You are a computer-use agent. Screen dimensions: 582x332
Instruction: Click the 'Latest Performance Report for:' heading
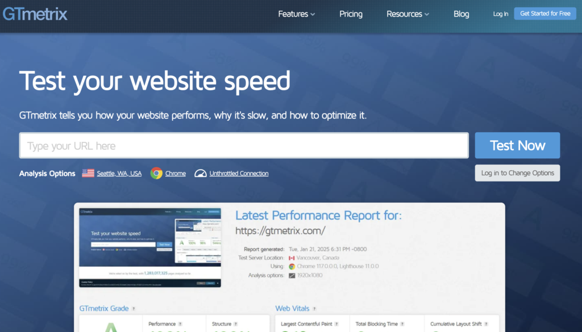pos(318,215)
